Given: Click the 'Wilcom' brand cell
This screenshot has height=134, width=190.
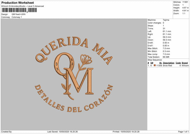Looking at the screenshot, I should click(185, 65).
